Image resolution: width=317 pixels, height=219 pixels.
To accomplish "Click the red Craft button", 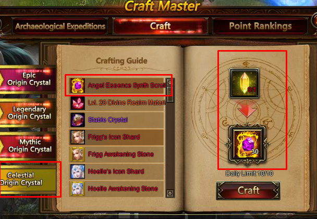I will (248, 190).
